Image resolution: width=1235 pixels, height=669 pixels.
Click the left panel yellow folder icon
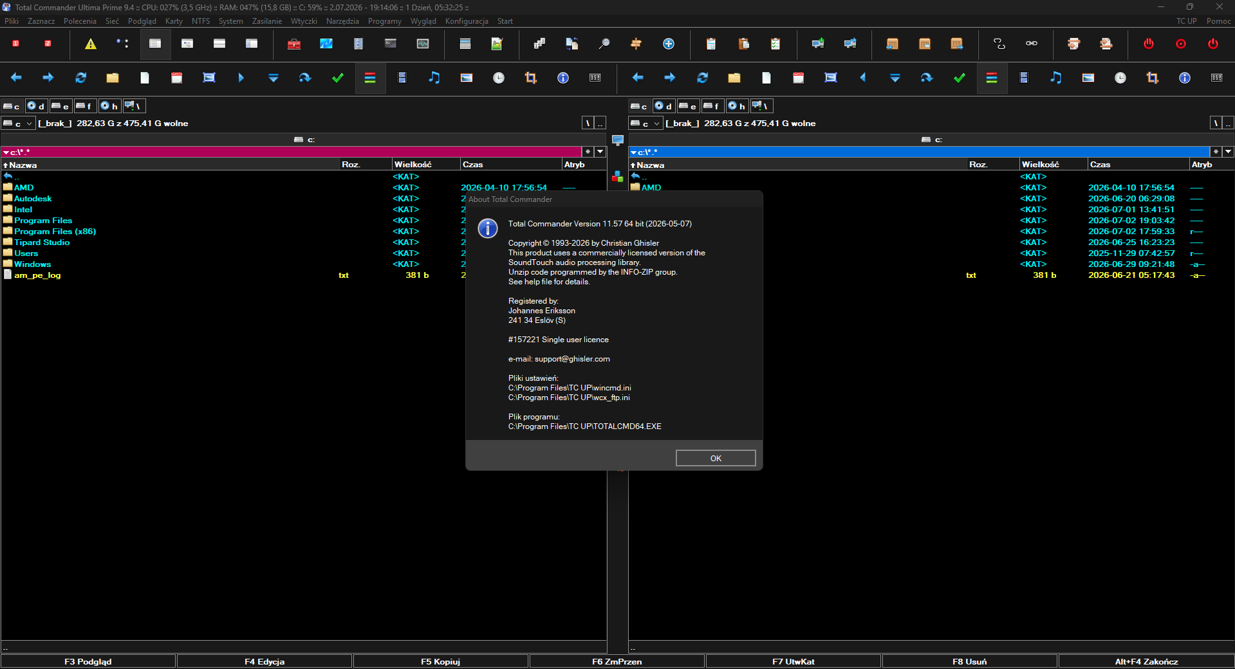(113, 78)
